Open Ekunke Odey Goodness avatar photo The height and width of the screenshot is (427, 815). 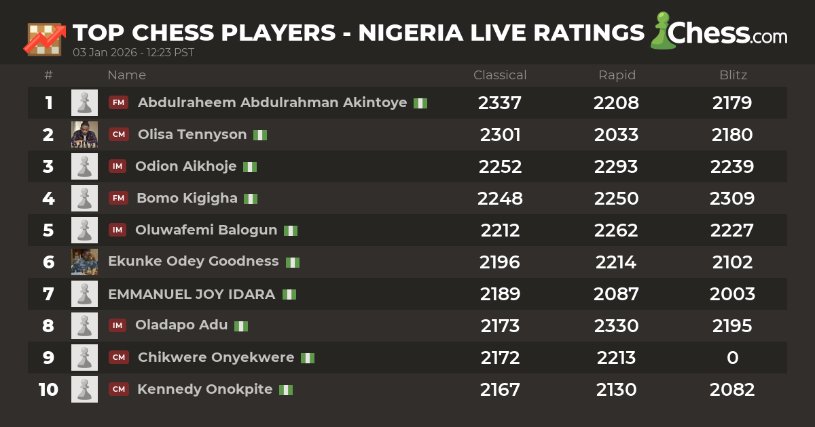pyautogui.click(x=84, y=262)
